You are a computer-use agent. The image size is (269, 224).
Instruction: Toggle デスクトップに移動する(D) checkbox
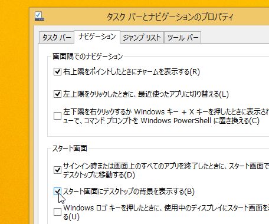(57, 170)
